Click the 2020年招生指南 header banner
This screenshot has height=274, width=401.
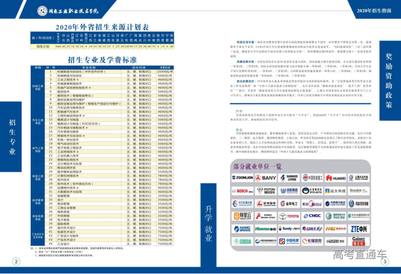coord(372,10)
